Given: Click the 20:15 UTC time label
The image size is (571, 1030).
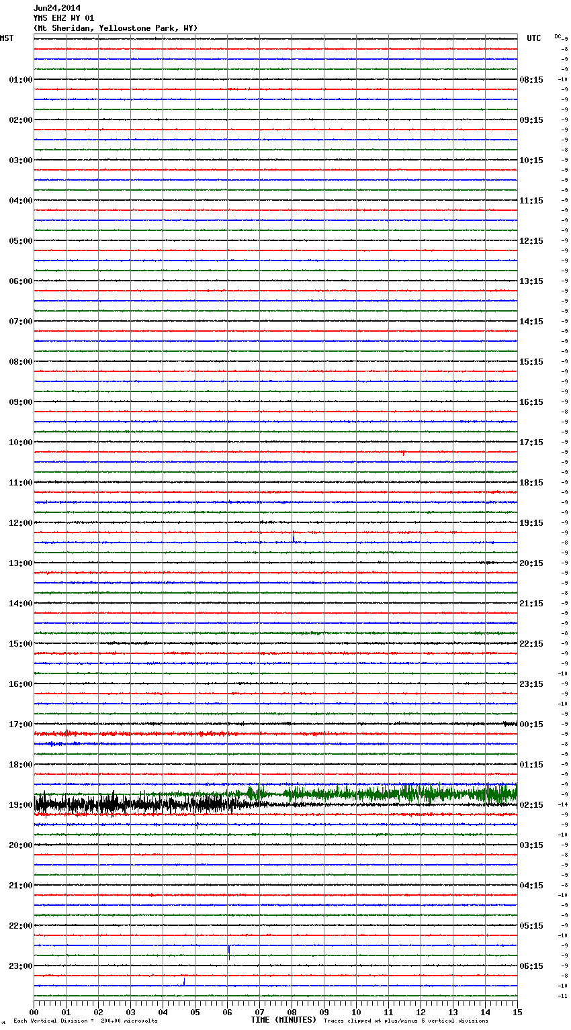Looking at the screenshot, I should pyautogui.click(x=531, y=563).
